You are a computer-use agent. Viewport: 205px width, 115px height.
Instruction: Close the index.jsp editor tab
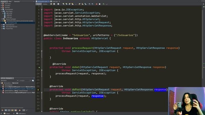coord(59,1)
